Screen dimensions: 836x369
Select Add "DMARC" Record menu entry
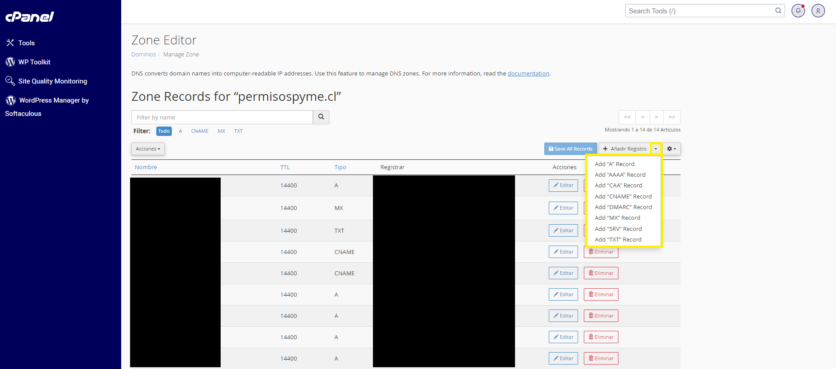[x=623, y=207]
